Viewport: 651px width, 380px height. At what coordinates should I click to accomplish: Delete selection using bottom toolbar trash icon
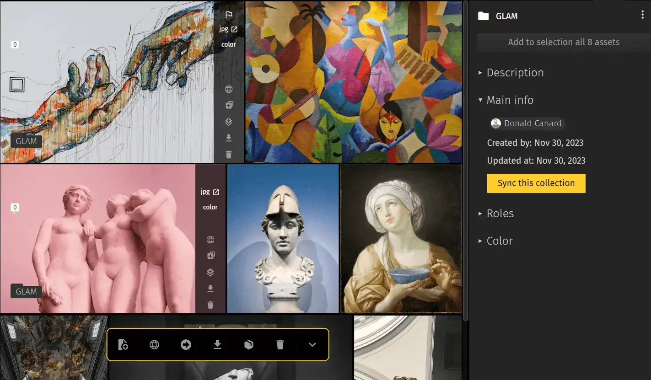pyautogui.click(x=280, y=345)
